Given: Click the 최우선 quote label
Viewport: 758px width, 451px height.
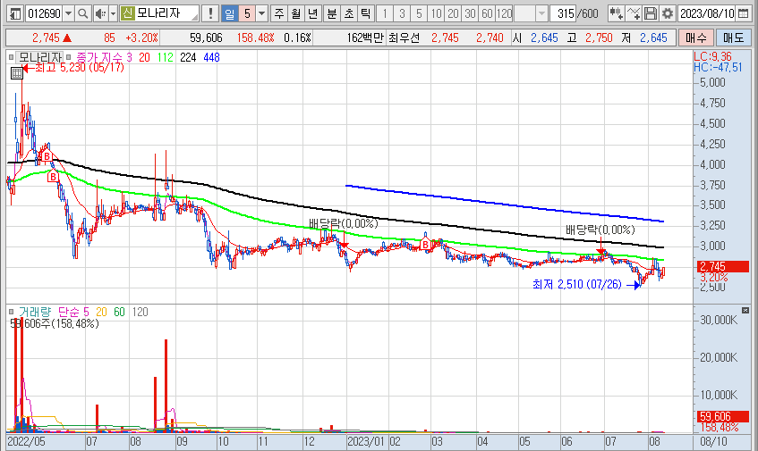Looking at the screenshot, I should point(405,38).
